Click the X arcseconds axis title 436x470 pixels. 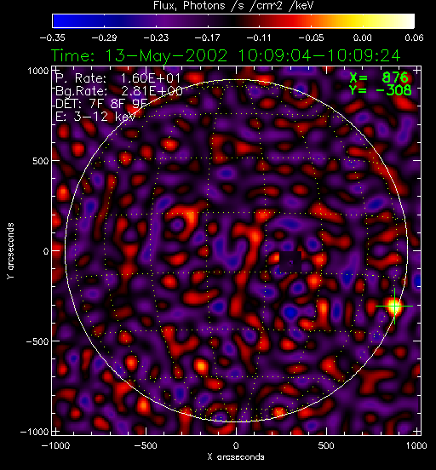[236, 457]
